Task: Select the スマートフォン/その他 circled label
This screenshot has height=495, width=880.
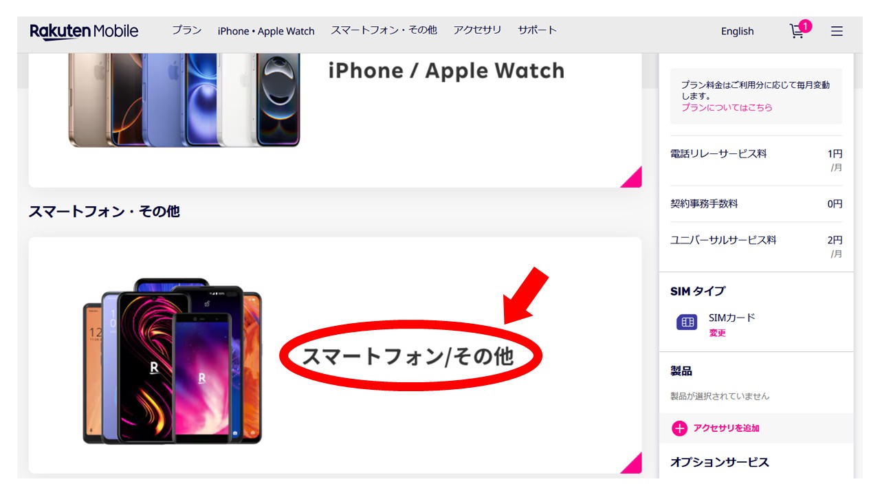Action: 408,356
